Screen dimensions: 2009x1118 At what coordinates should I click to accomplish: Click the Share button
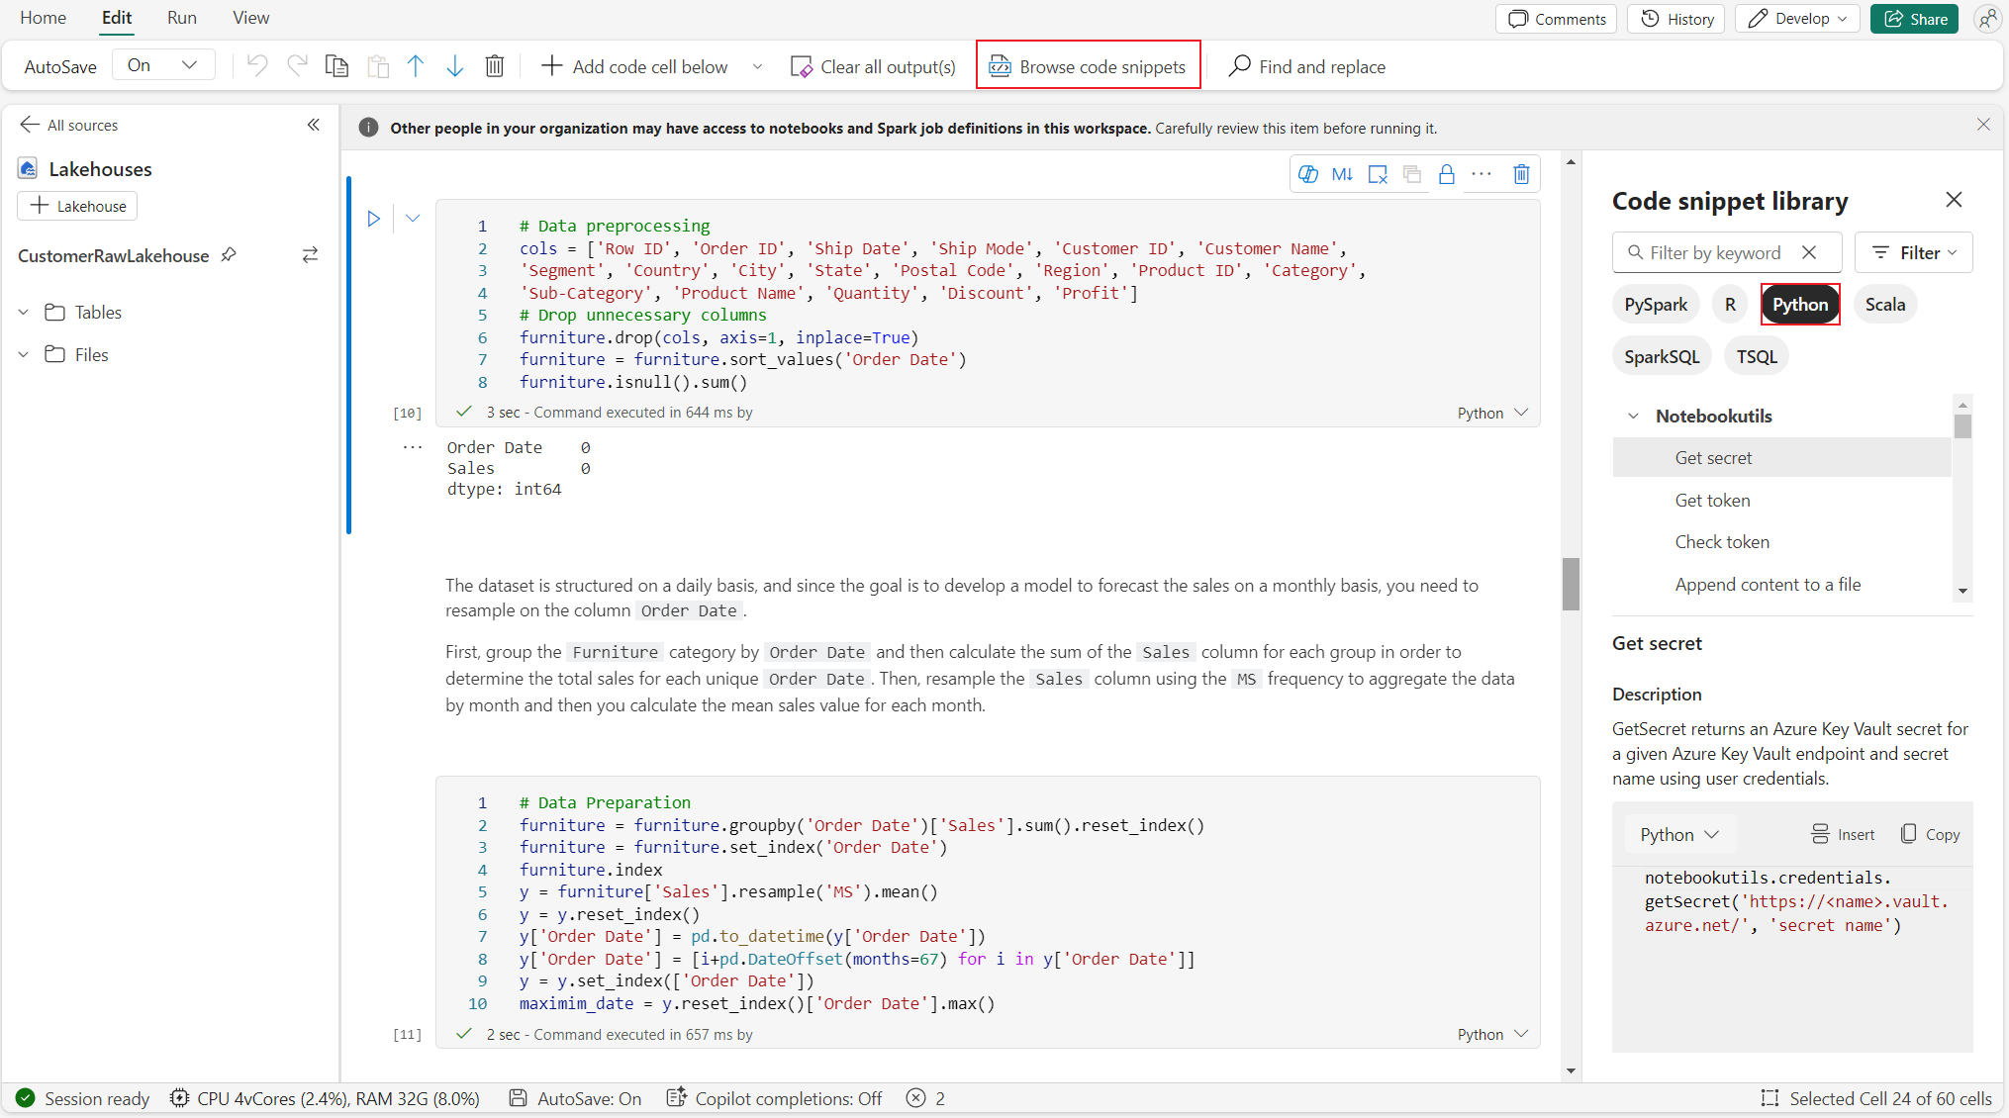[x=1915, y=19]
